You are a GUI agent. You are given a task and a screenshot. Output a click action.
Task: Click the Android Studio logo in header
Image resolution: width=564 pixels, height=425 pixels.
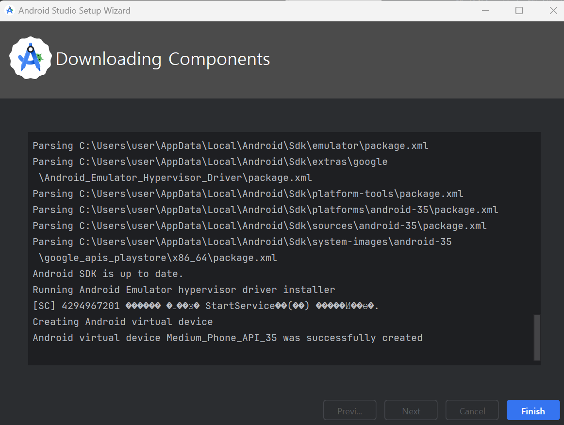click(31, 58)
